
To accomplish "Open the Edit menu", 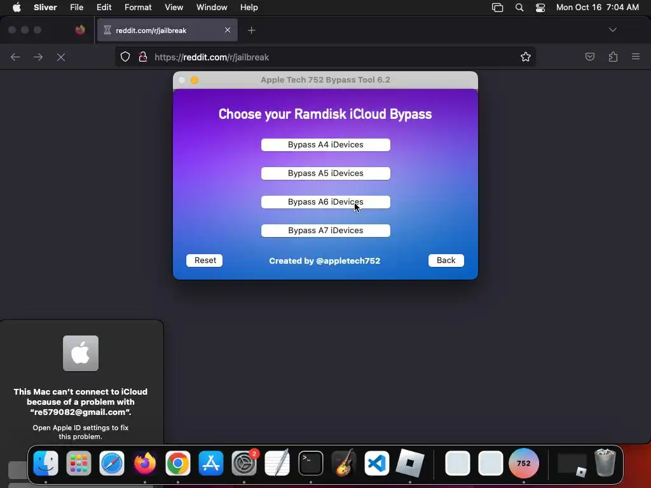I will [104, 8].
